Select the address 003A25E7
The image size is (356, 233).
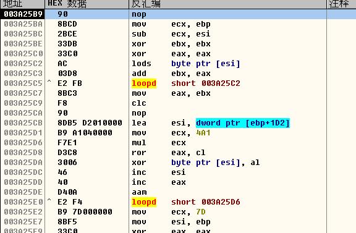(x=23, y=222)
